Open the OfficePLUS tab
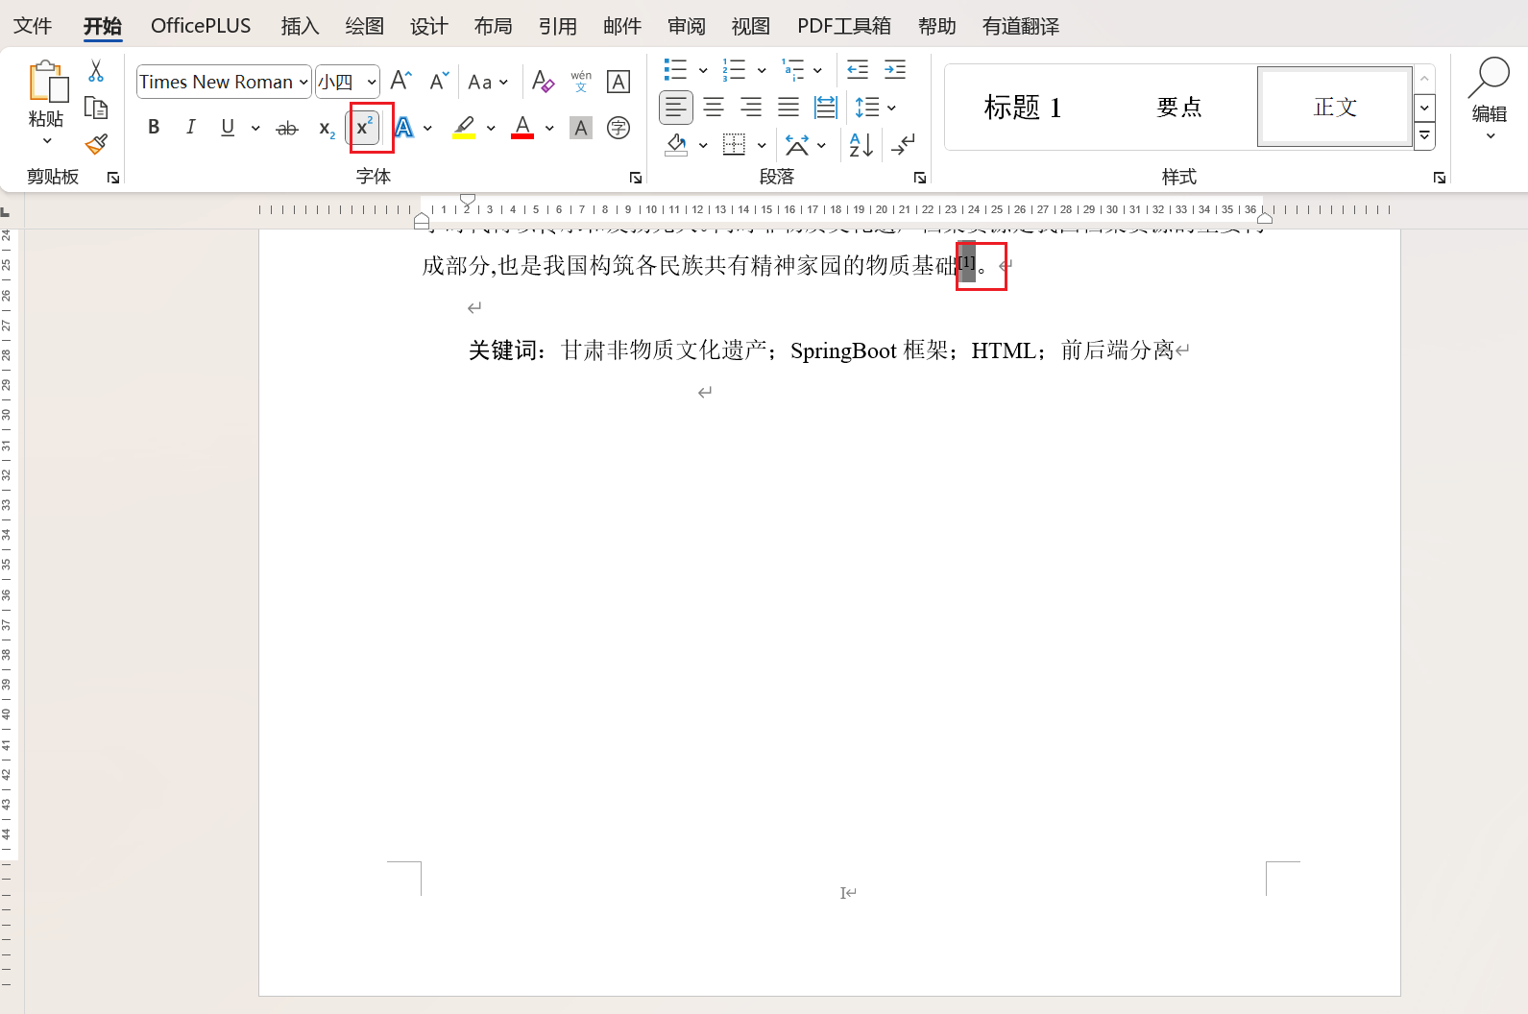Viewport: 1528px width, 1014px height. click(x=201, y=26)
